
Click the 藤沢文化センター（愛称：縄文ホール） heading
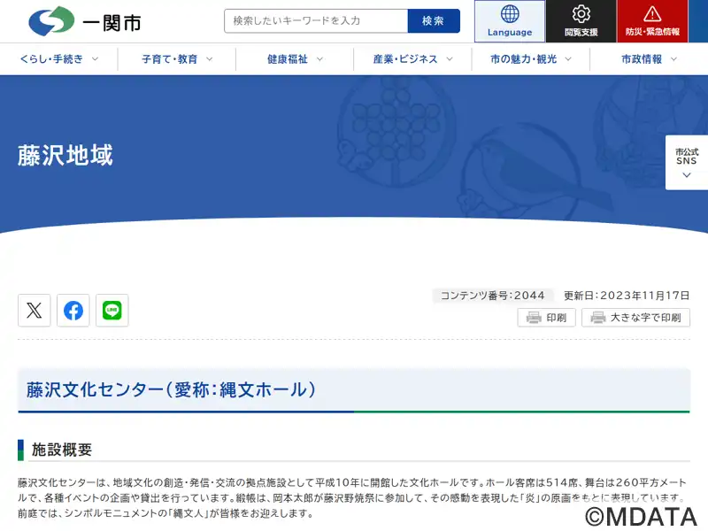click(x=171, y=389)
